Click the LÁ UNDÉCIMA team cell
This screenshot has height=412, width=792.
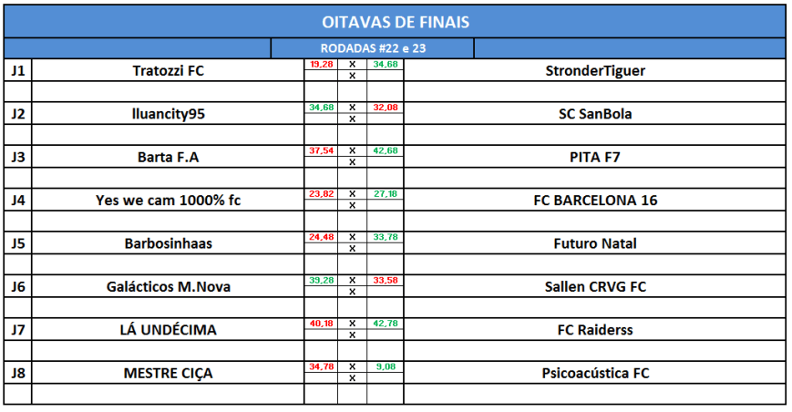click(x=168, y=330)
